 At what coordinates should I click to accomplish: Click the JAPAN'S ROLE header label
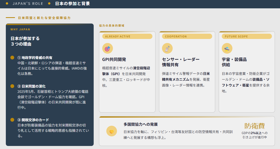[x=28, y=4]
